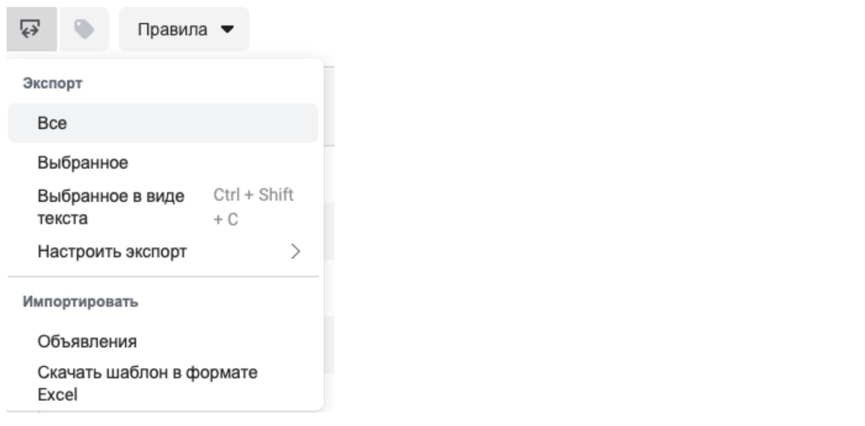The height and width of the screenshot is (426, 865).
Task: Click the black arrow next to Правила
Action: point(227,30)
